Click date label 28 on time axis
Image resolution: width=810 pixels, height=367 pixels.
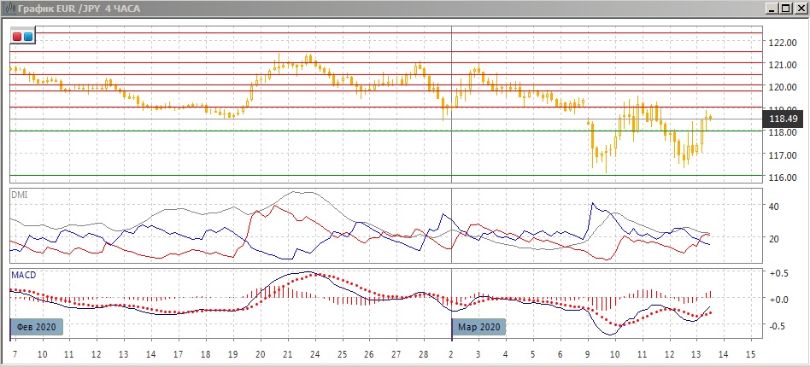tap(424, 355)
